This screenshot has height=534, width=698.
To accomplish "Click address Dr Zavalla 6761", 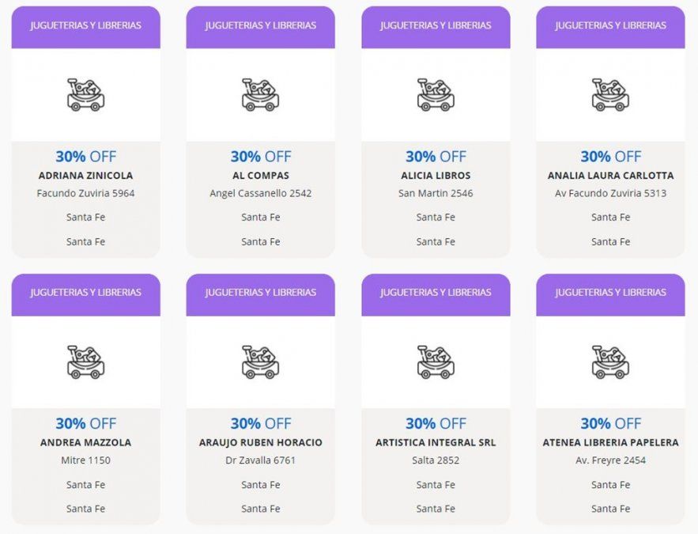I will [260, 460].
